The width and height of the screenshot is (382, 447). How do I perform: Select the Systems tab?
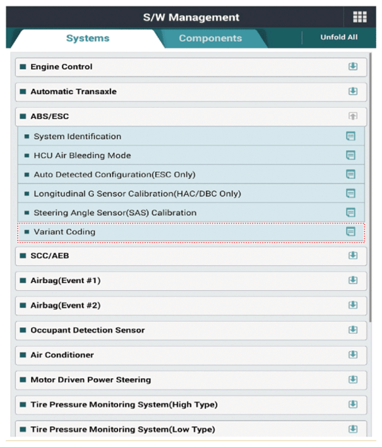[88, 38]
